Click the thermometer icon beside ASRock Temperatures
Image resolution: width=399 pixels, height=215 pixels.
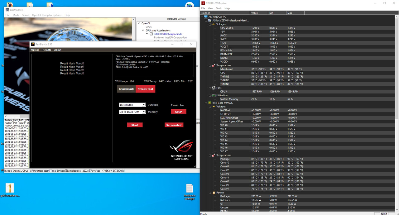pos(214,65)
